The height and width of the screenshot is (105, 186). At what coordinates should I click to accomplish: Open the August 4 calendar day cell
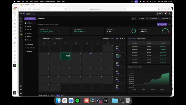click(x=66, y=56)
